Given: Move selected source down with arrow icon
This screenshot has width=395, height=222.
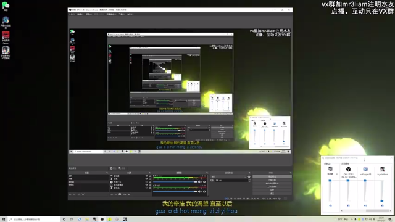Looking at the screenshot, I should pyautogui.click(x=129, y=194).
